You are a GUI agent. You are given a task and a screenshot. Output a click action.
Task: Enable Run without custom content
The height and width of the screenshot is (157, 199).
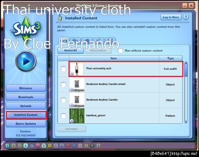(120, 51)
